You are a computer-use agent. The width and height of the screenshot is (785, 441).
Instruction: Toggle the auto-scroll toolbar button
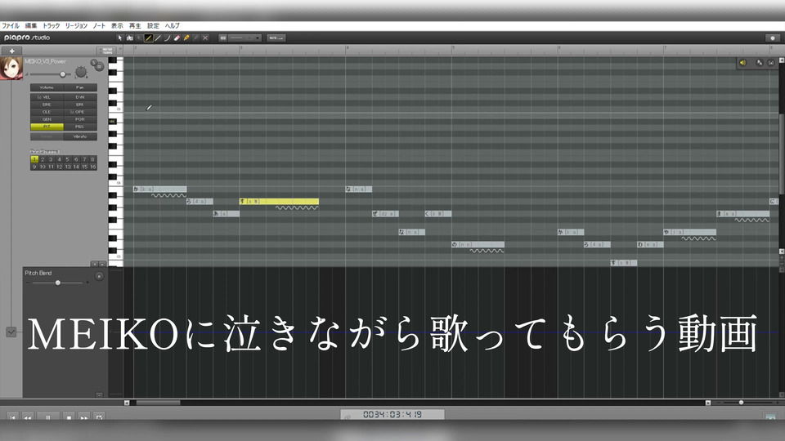tap(276, 38)
